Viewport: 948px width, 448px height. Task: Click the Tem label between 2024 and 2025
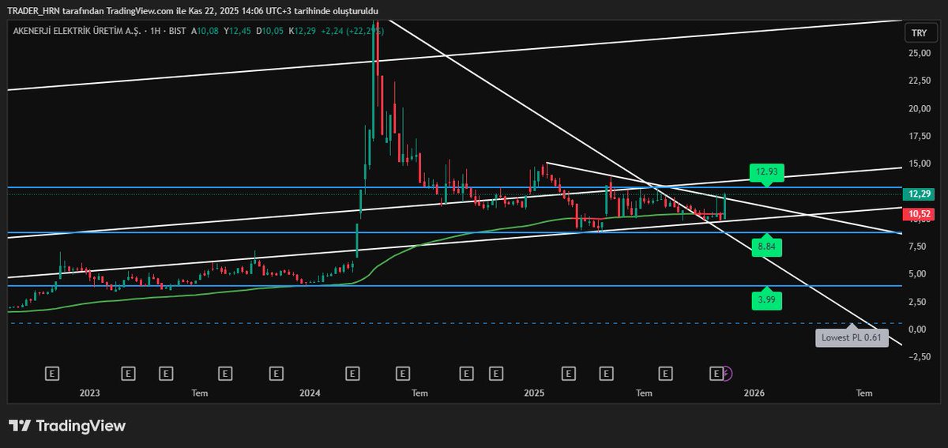420,393
